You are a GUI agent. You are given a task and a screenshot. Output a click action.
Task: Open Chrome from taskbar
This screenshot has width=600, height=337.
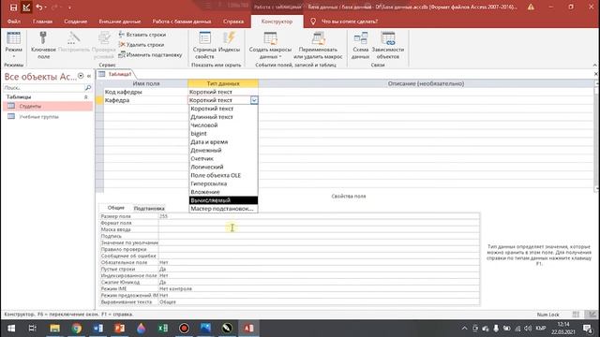tap(77, 329)
